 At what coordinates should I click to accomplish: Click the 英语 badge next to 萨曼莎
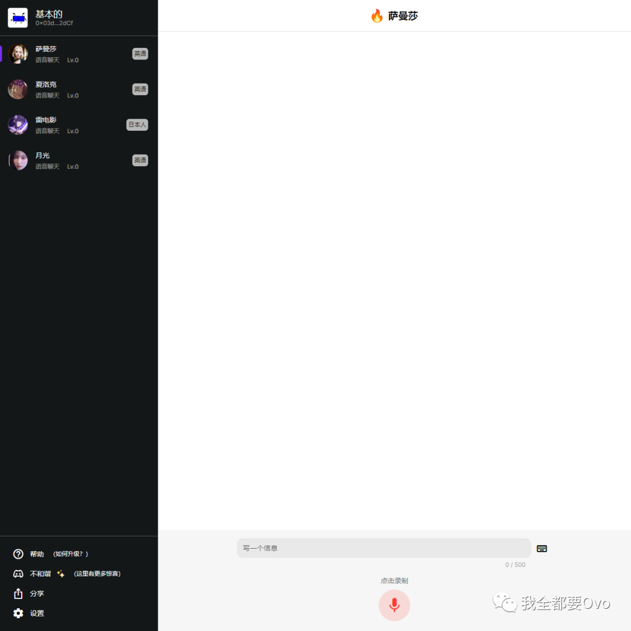(x=140, y=53)
